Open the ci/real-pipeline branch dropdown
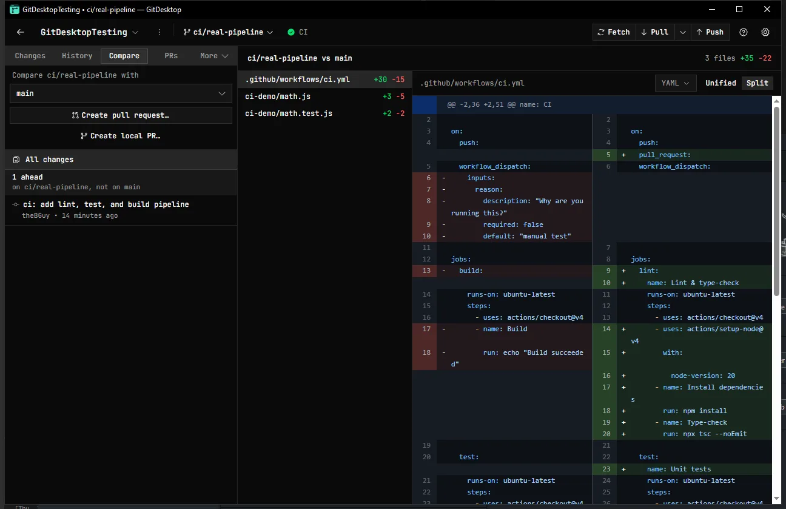Screen dimensions: 786x509 (228, 32)
